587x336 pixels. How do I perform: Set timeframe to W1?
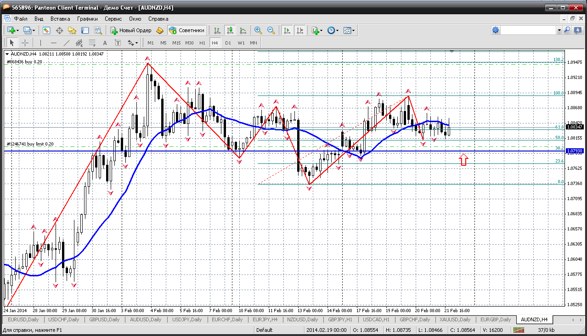[241, 43]
